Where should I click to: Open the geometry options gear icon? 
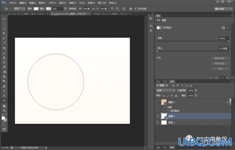click(x=131, y=9)
